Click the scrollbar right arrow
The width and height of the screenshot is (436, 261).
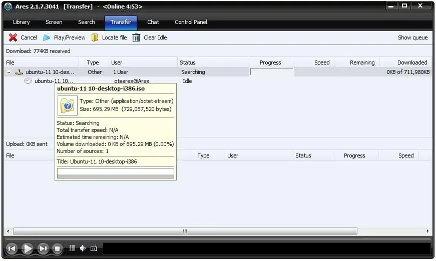tap(427, 231)
